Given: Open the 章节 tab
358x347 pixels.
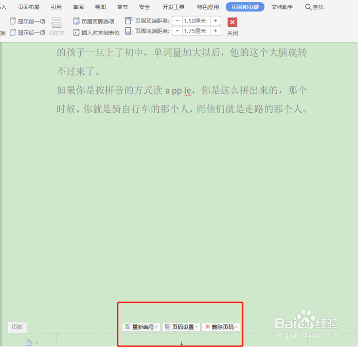Looking at the screenshot, I should click(122, 7).
